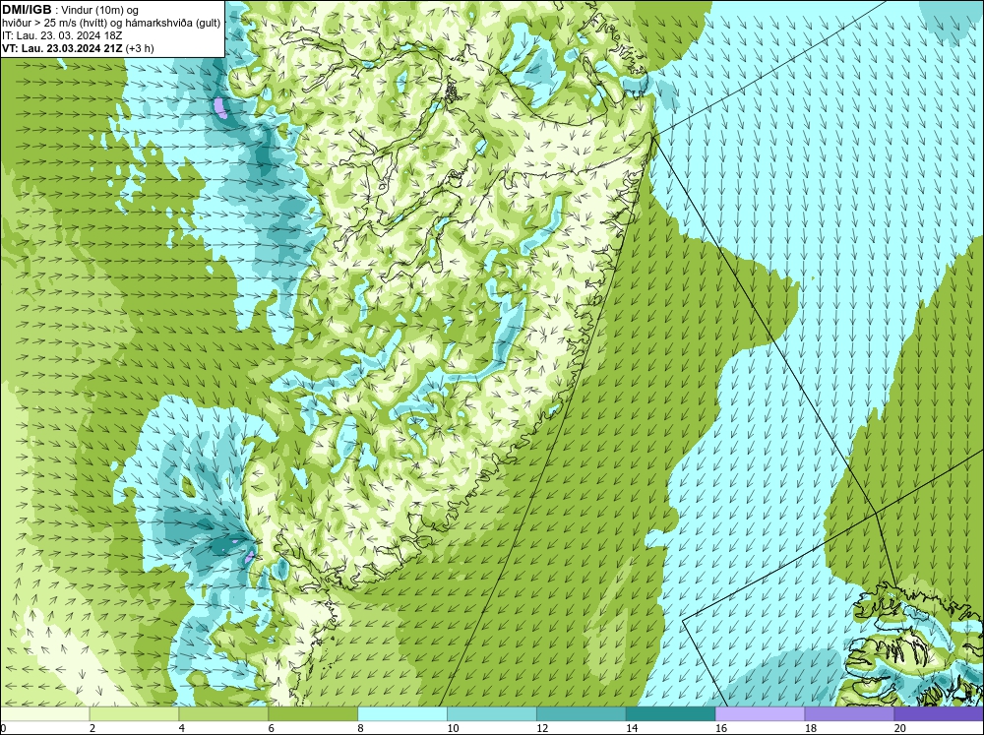Click the legend scale value '20'
Screen dimensions: 984x735
(x=900, y=728)
